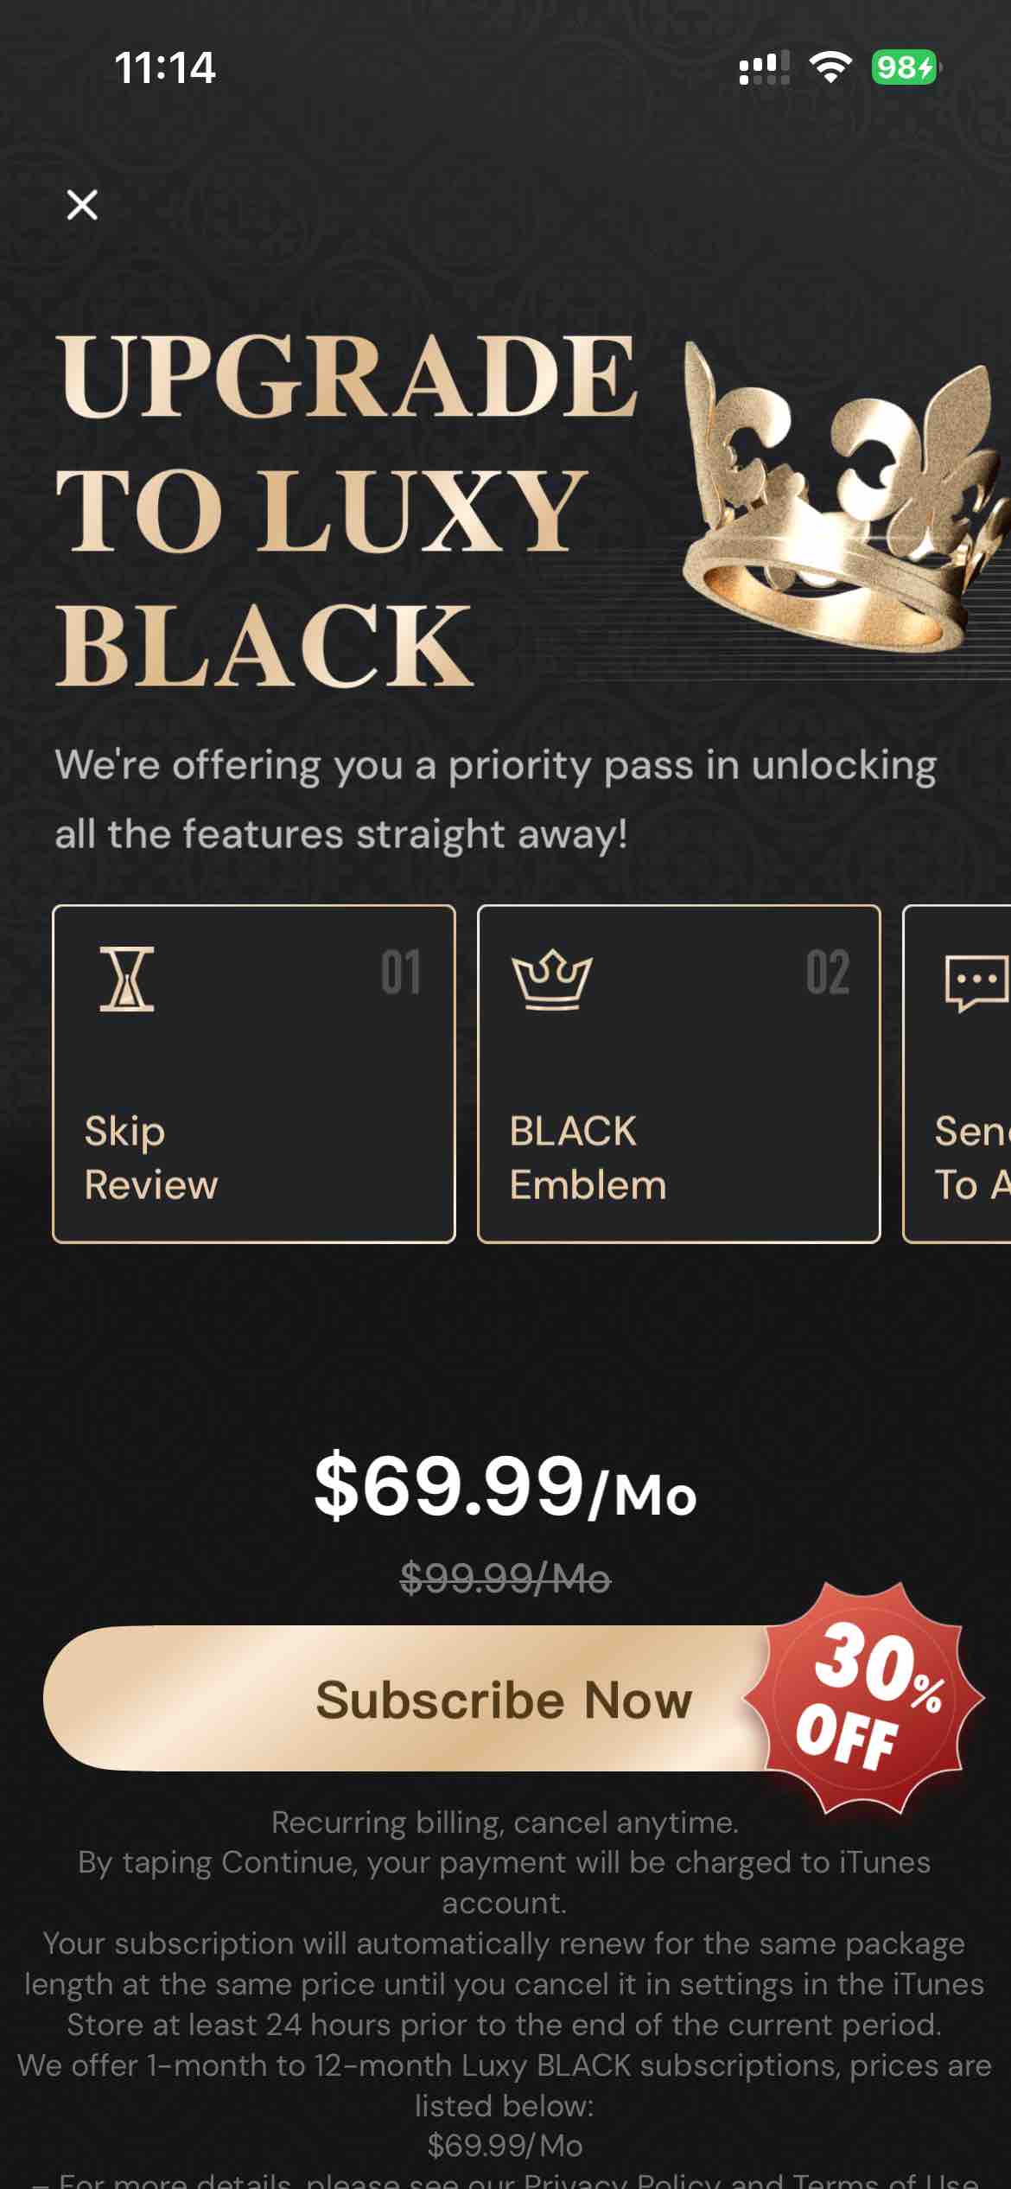1011x2189 pixels.
Task: Tap the battery indicator in status bar
Action: click(905, 67)
